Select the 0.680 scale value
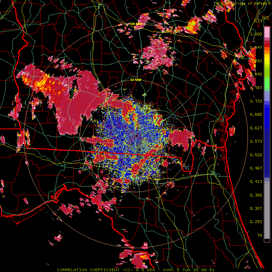 tap(256, 115)
